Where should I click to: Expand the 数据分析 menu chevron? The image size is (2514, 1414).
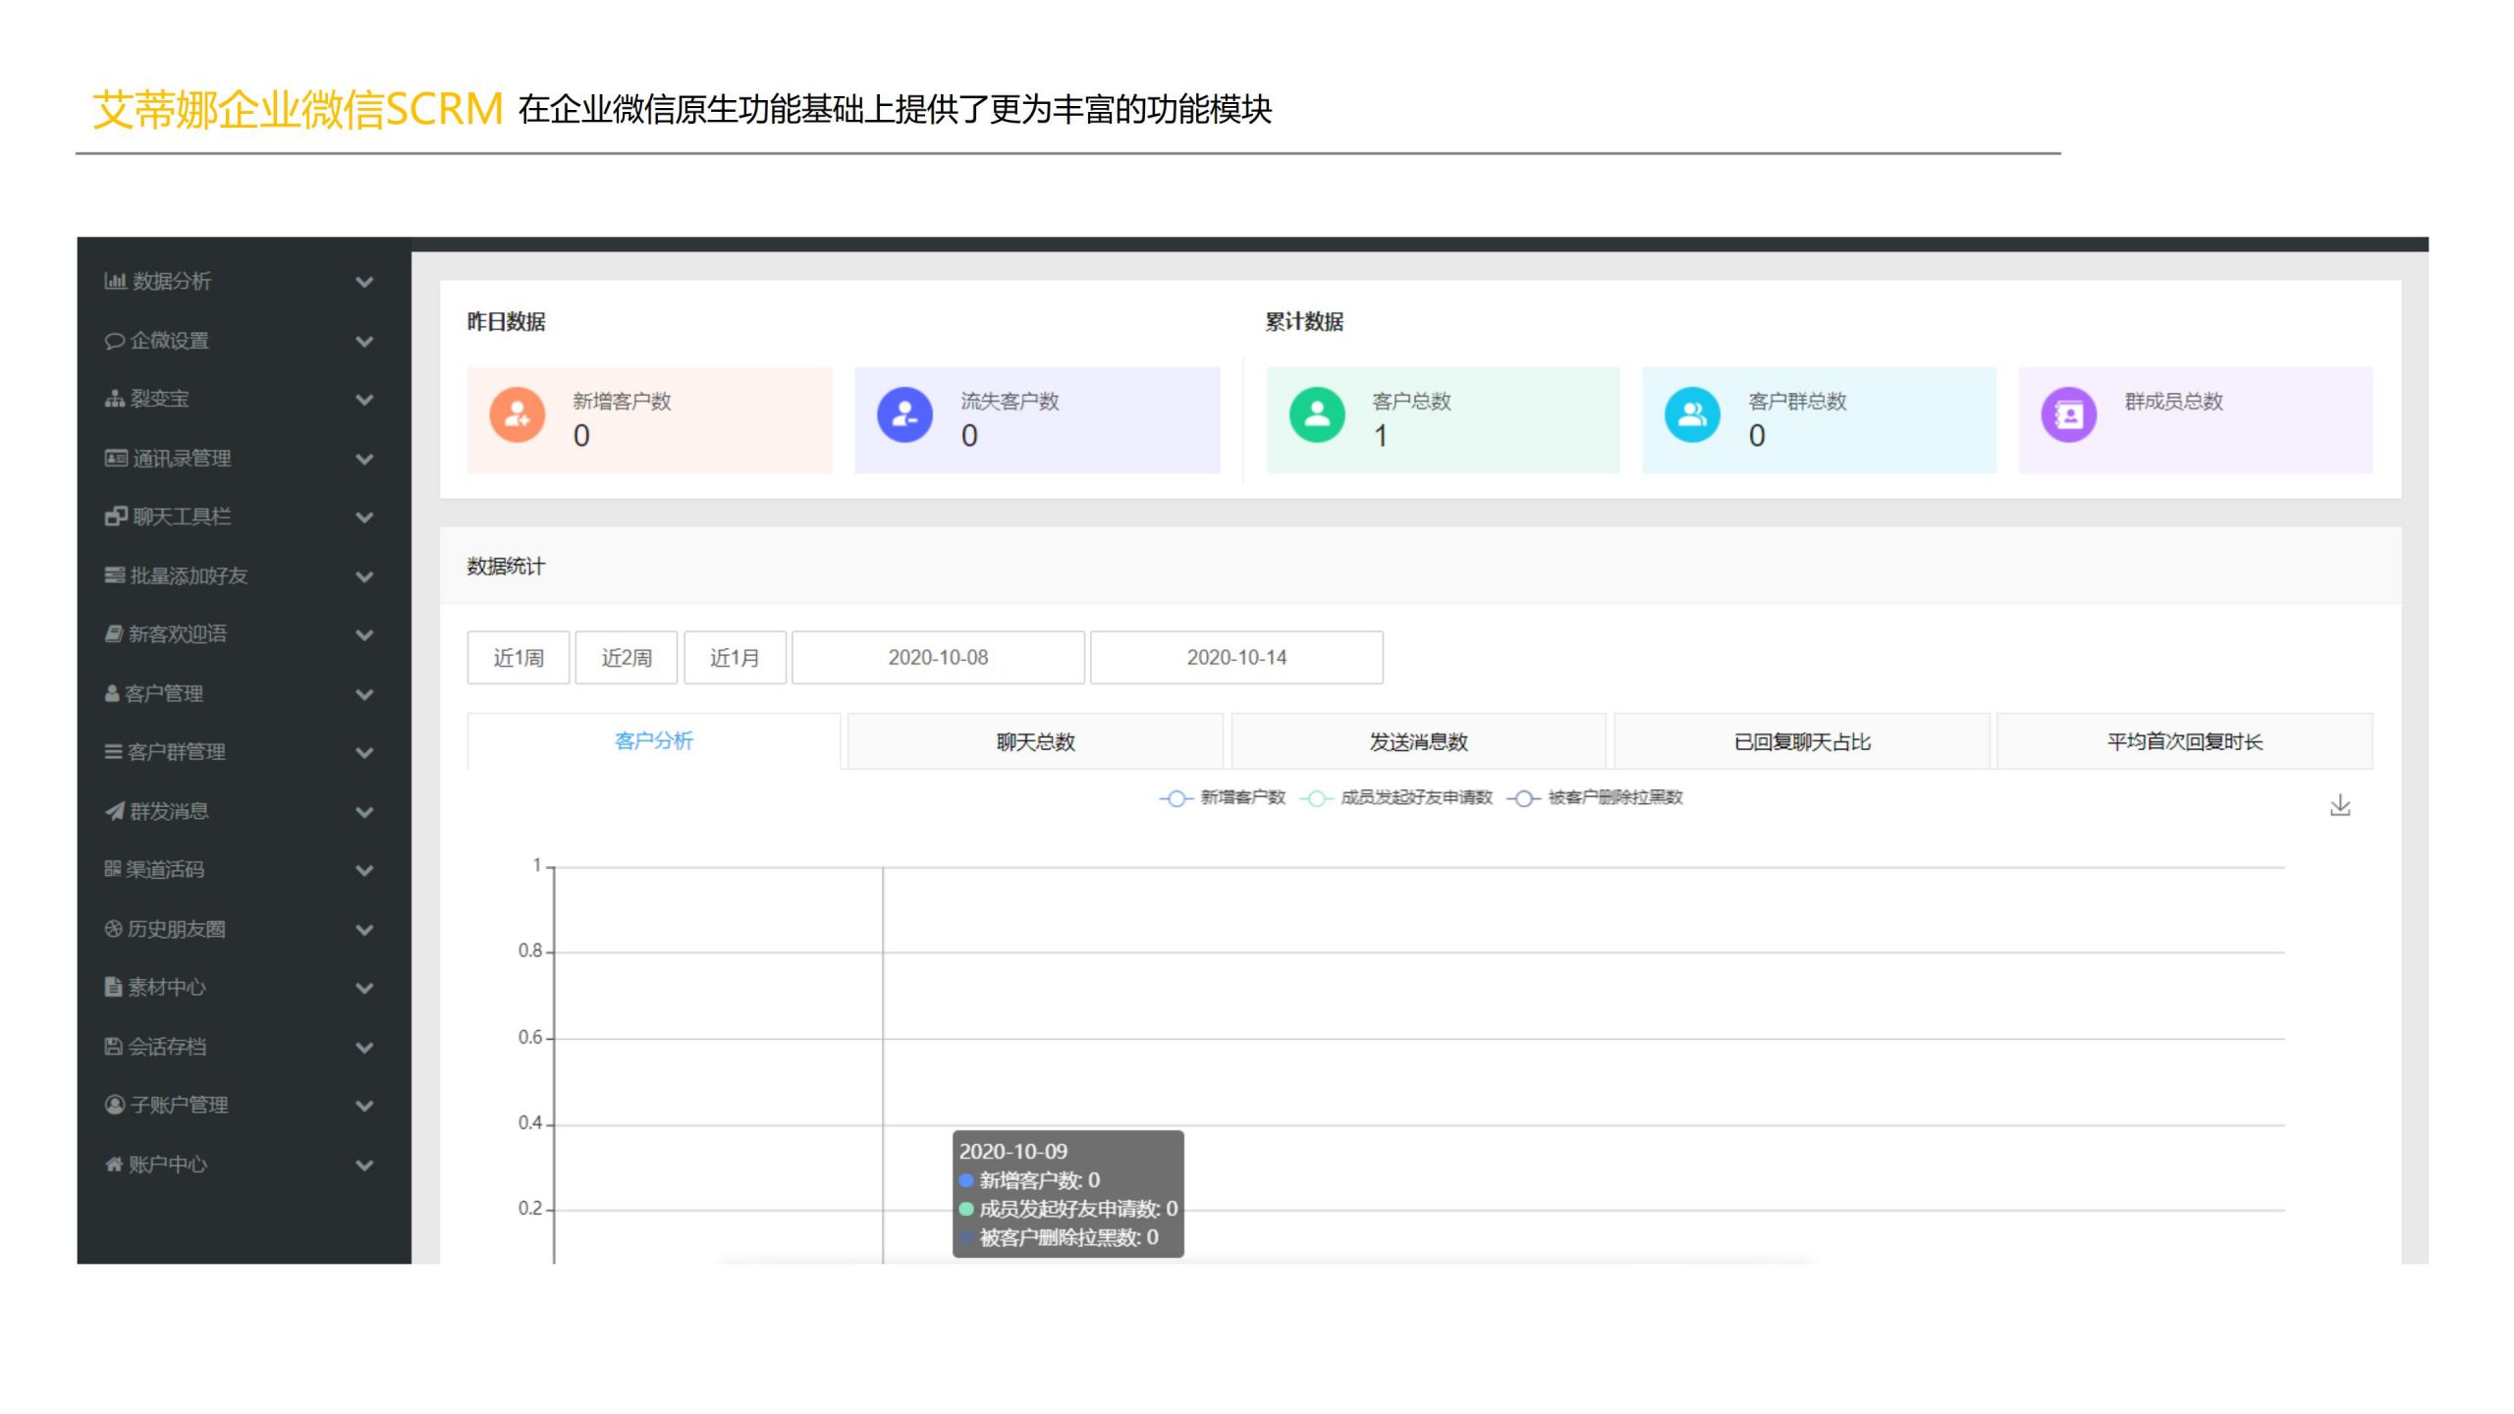(364, 282)
